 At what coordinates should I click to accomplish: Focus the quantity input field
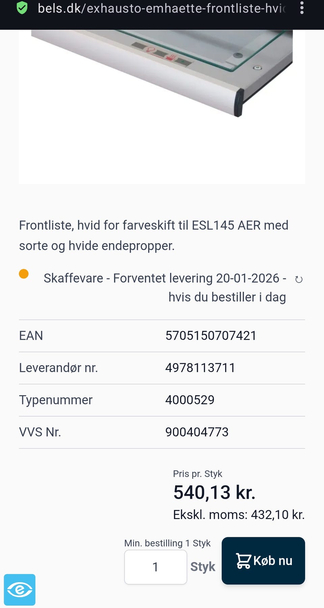(156, 567)
